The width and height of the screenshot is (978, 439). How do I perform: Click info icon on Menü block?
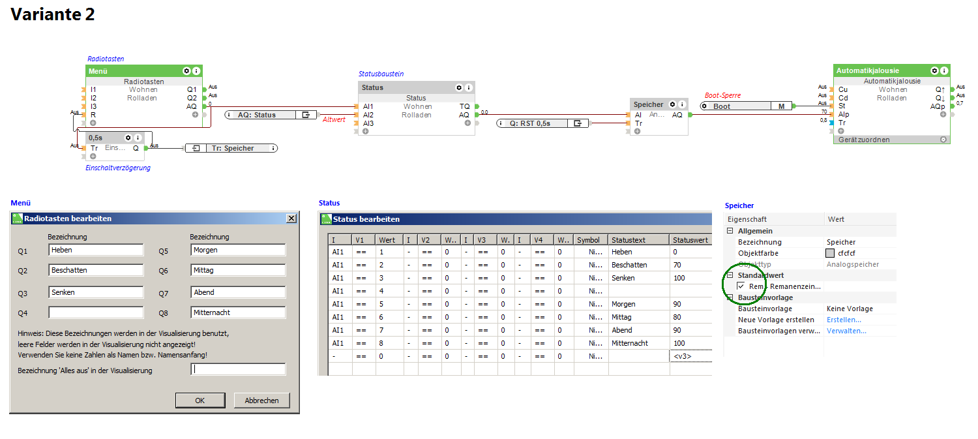[x=196, y=71]
